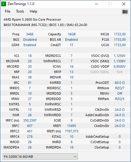Click the tRFC (ns) value 350,2597
This screenshot has height=162, width=131.
(x=30, y=120)
